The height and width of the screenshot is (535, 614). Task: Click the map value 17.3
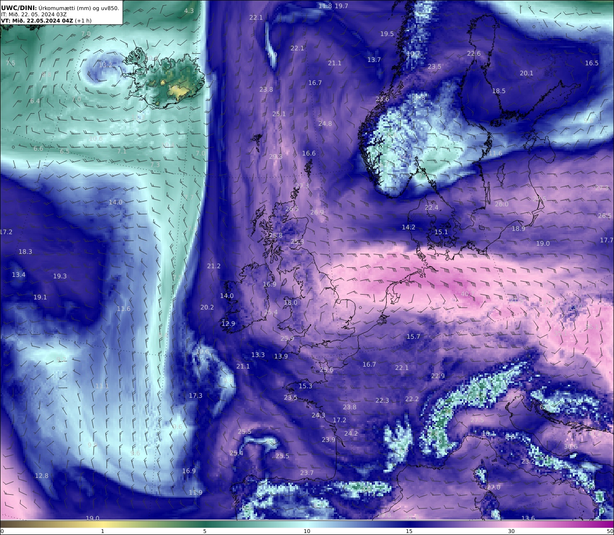coord(196,395)
